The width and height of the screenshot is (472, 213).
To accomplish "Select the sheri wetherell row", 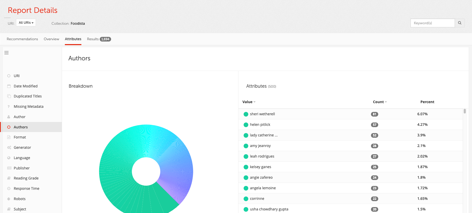I will pos(351,114).
